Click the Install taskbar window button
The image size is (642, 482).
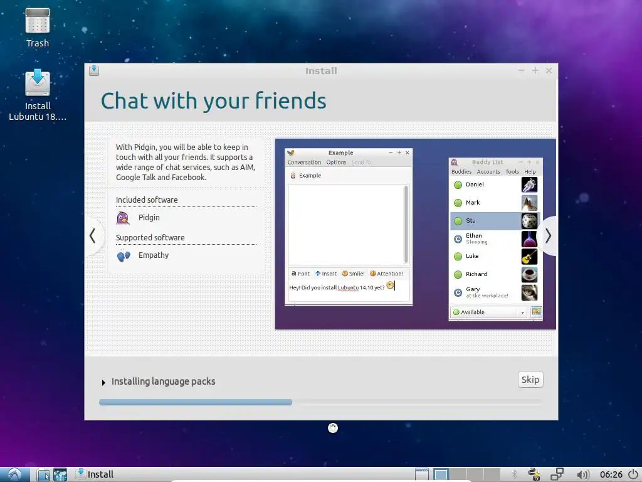pos(95,474)
